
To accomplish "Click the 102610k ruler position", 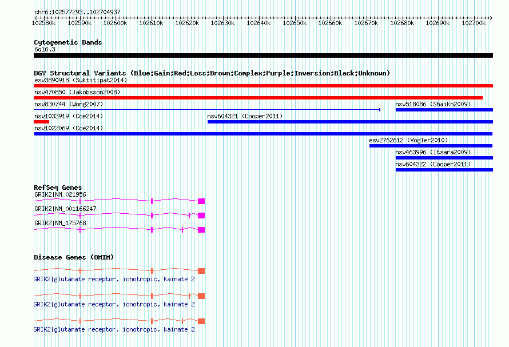I will click(x=151, y=23).
